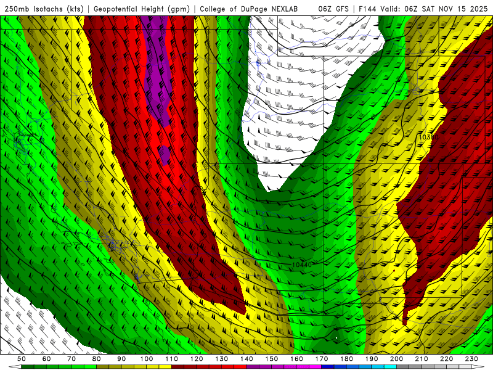Viewport: 493px width, 370px height.
Task: Click the 120 value on the color scale
Action: [x=197, y=359]
